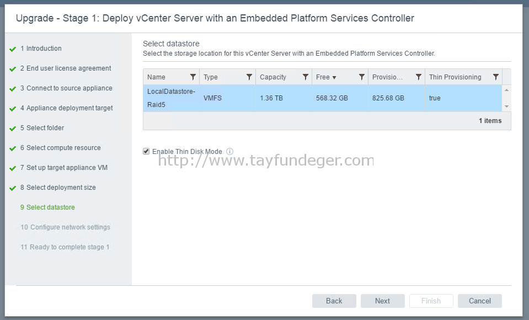The width and height of the screenshot is (529, 320).
Task: Go to step 1 Introduction
Action: [41, 48]
